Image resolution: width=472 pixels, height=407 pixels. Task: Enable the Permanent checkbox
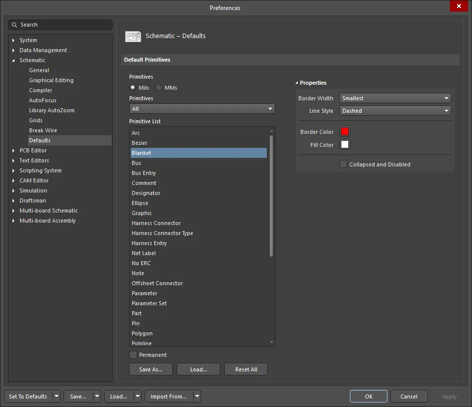coord(133,355)
